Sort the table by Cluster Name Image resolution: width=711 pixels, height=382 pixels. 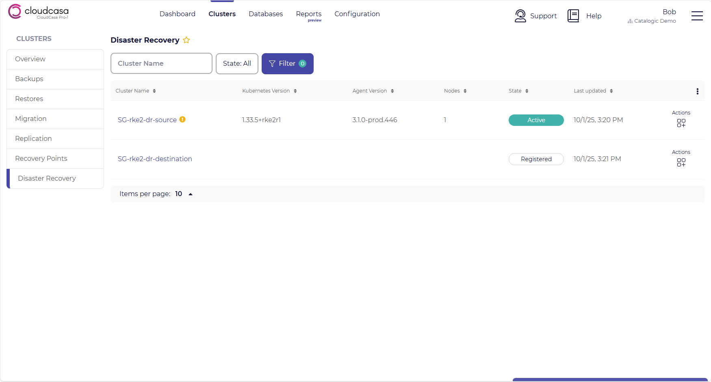click(x=154, y=91)
